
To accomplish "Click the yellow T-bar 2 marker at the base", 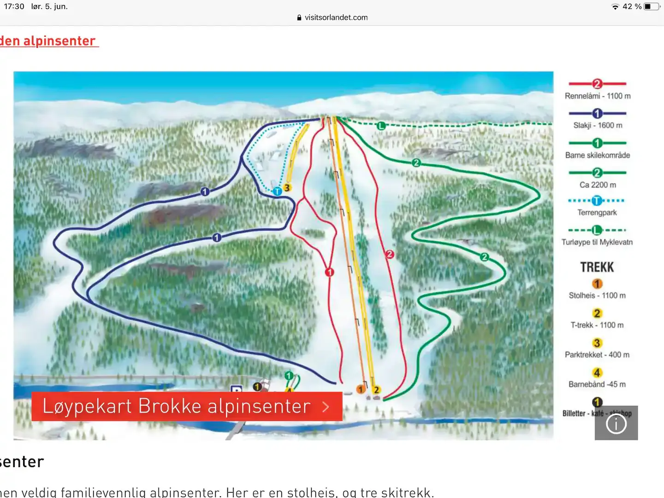I will click(376, 390).
